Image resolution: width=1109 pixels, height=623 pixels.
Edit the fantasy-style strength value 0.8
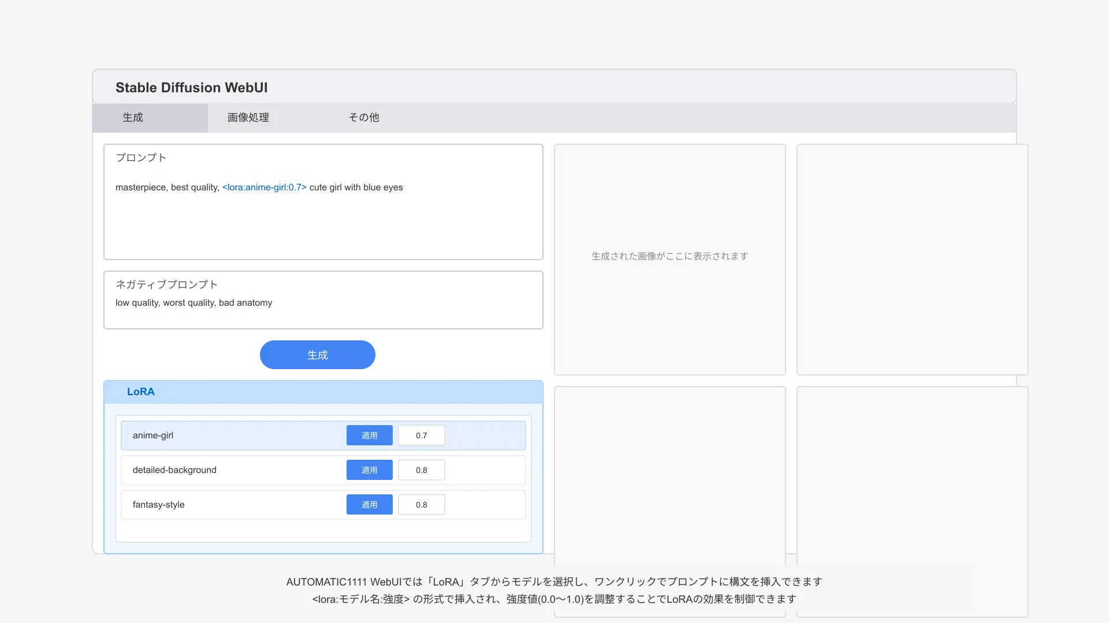422,505
